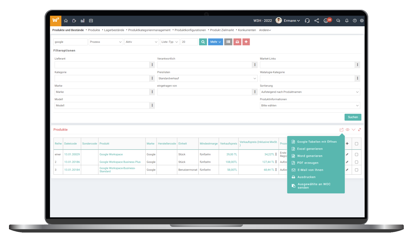
Task: Click the Modell input field
Action: pos(102,105)
